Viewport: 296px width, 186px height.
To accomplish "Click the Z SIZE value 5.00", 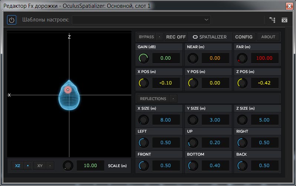I will [264, 120].
